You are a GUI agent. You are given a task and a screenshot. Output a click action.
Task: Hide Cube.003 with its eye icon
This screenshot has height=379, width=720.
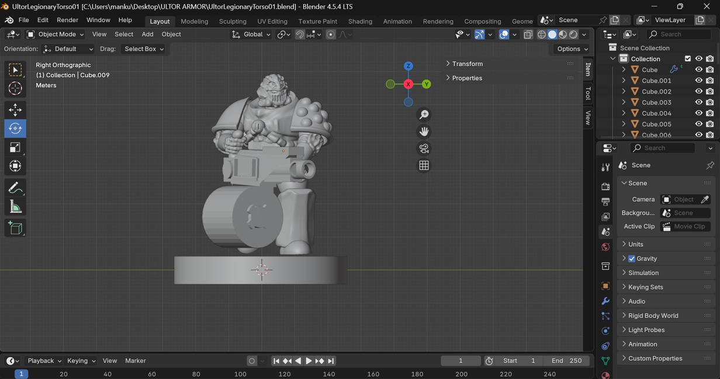pyautogui.click(x=698, y=102)
